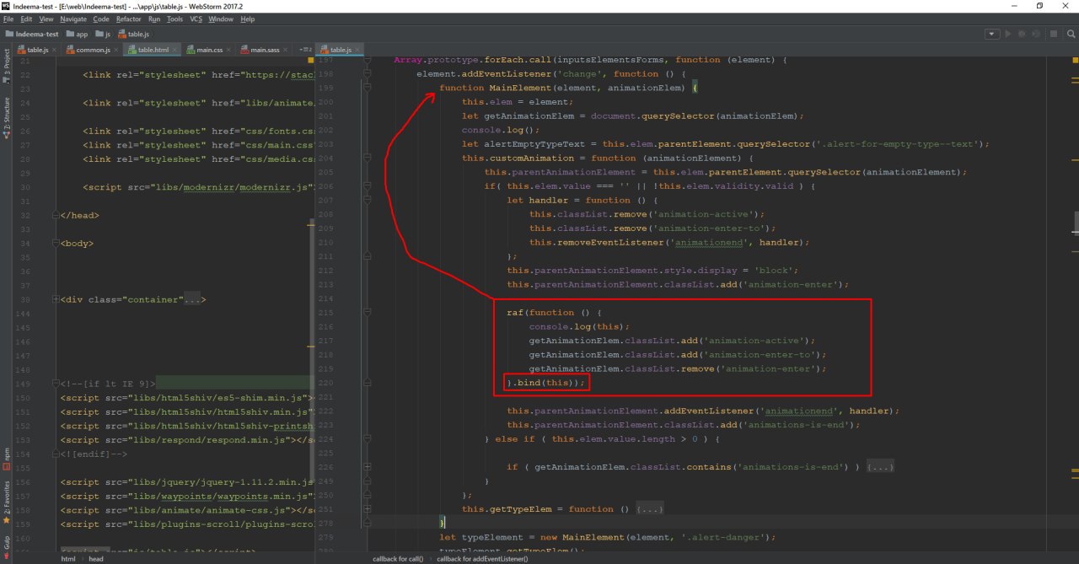This screenshot has width=1079, height=564.
Task: Close the table.html tab
Action: (175, 50)
